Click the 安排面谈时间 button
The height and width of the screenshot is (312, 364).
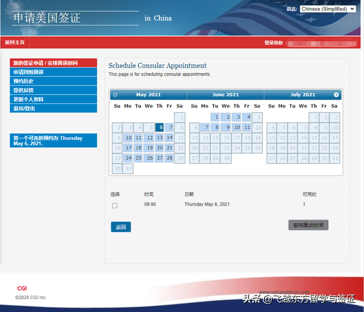point(308,225)
